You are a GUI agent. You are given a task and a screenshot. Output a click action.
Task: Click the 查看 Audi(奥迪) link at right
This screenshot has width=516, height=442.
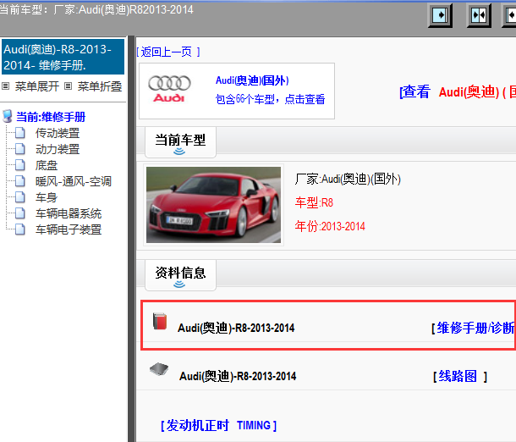pos(458,92)
